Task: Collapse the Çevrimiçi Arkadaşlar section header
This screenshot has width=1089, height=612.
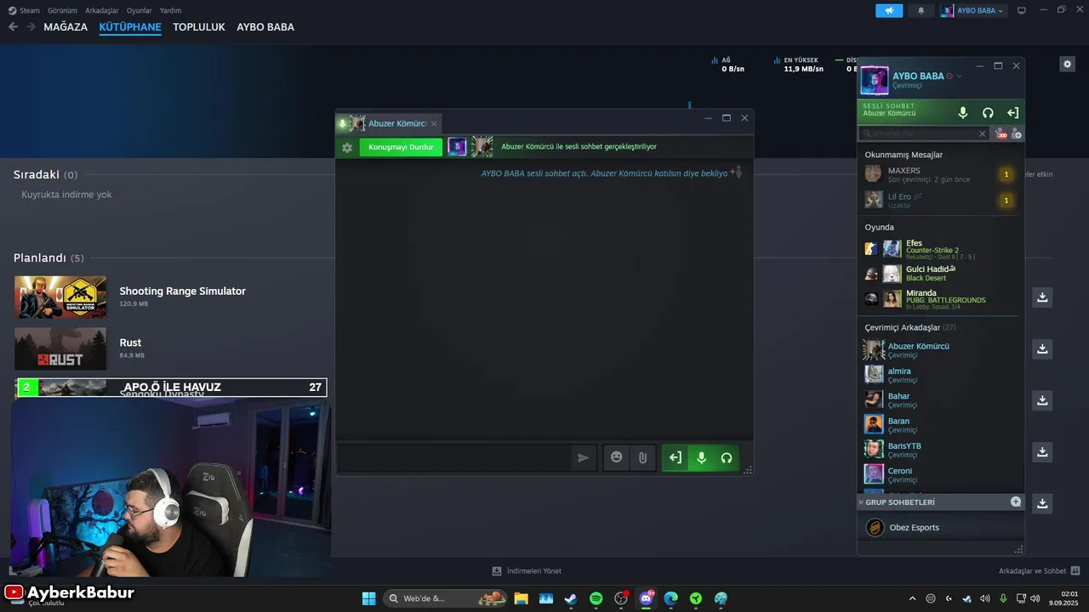Action: pos(910,327)
